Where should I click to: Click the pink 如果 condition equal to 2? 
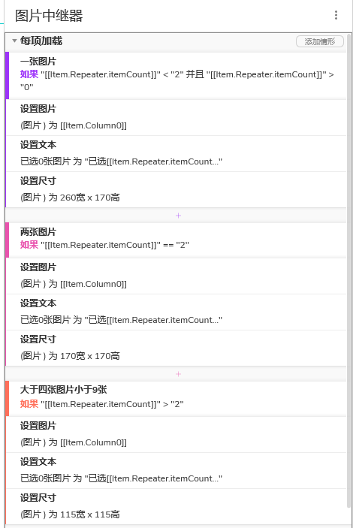click(29, 245)
